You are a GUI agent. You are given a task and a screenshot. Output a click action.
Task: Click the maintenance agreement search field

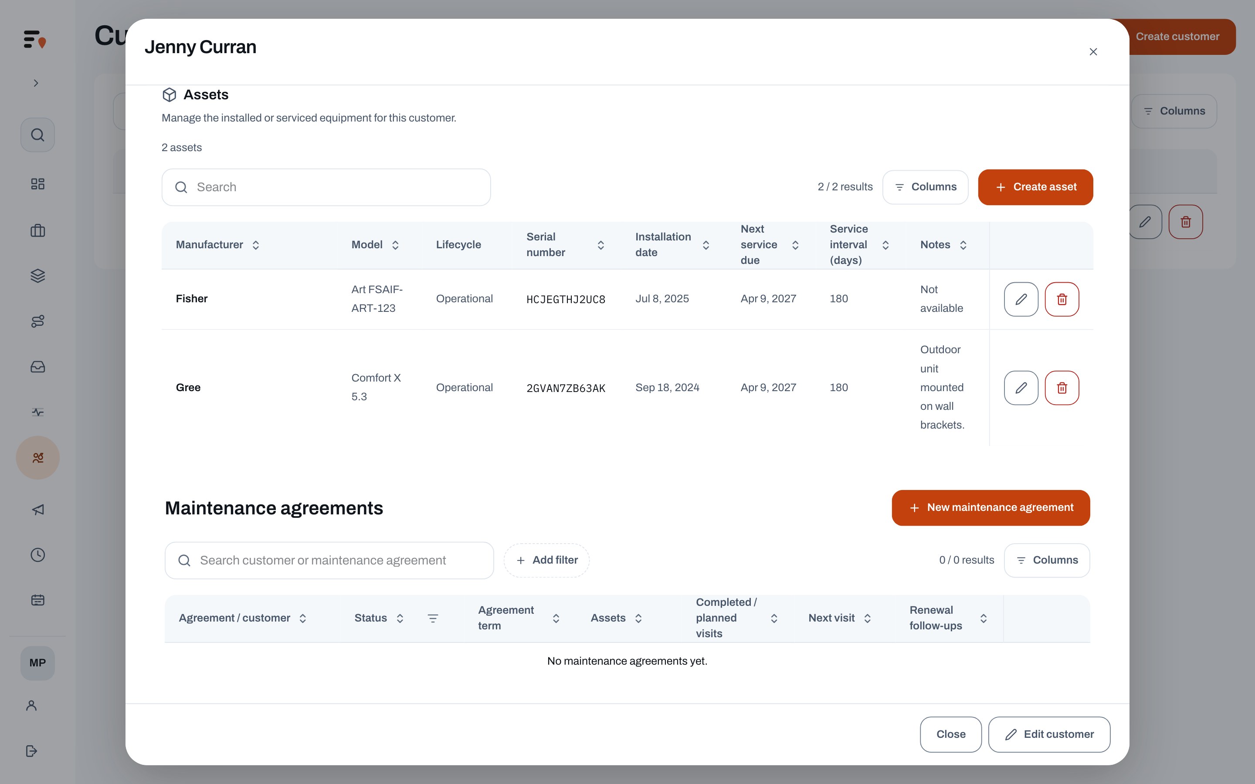click(x=329, y=561)
